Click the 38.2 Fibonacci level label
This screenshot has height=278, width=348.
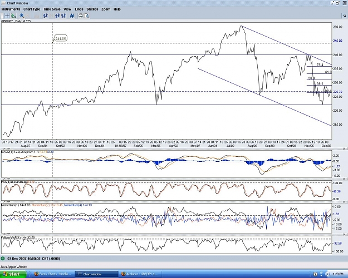(x=320, y=83)
